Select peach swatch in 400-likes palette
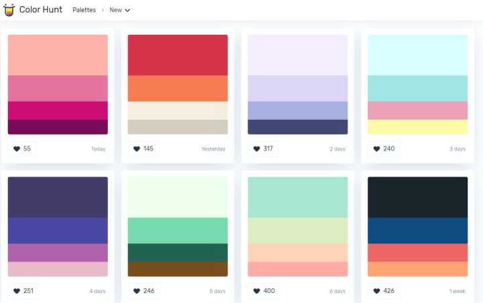This screenshot has height=303, width=483. 298,253
